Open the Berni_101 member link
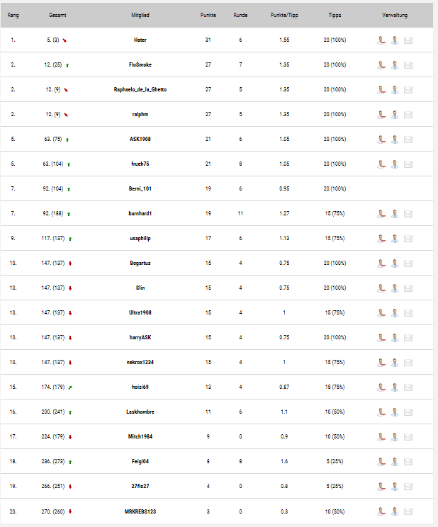Screen dimensions: 438x527 point(140,188)
